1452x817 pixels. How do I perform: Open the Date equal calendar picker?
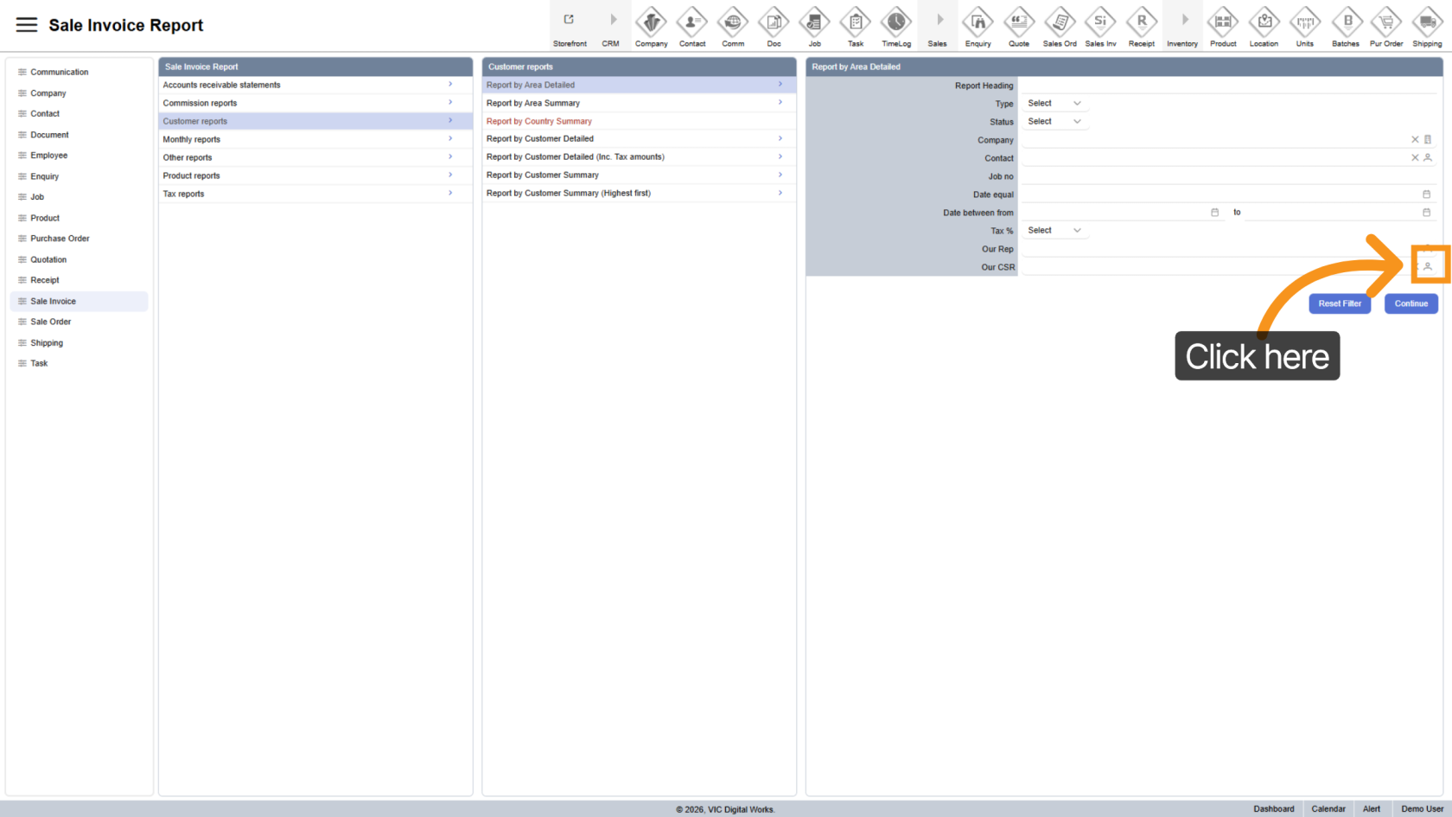pyautogui.click(x=1426, y=194)
